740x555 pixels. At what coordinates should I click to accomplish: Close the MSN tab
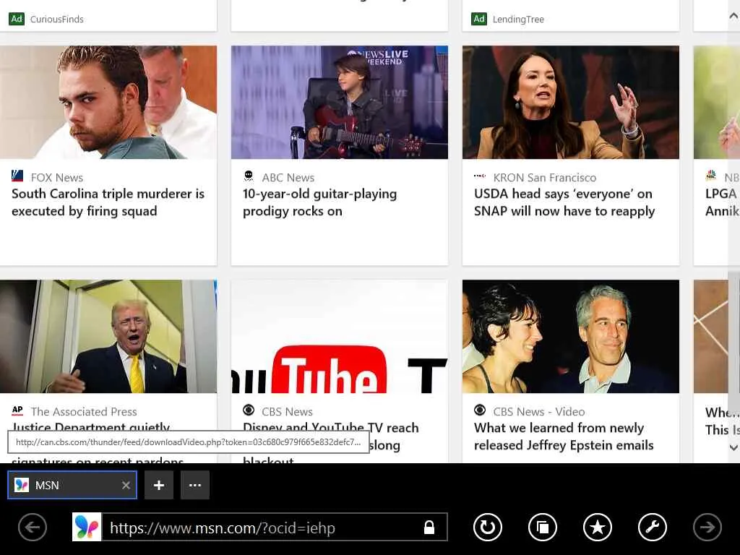tap(126, 485)
